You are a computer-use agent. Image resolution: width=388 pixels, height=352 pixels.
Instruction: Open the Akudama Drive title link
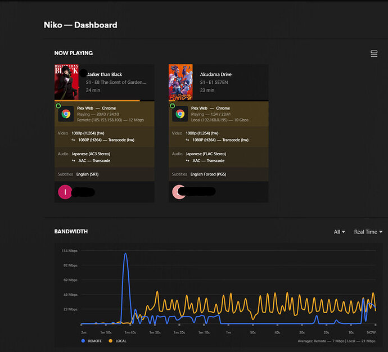coord(216,74)
